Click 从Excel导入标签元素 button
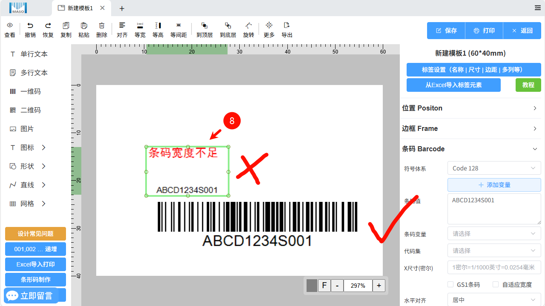This screenshot has width=545, height=306. [453, 85]
